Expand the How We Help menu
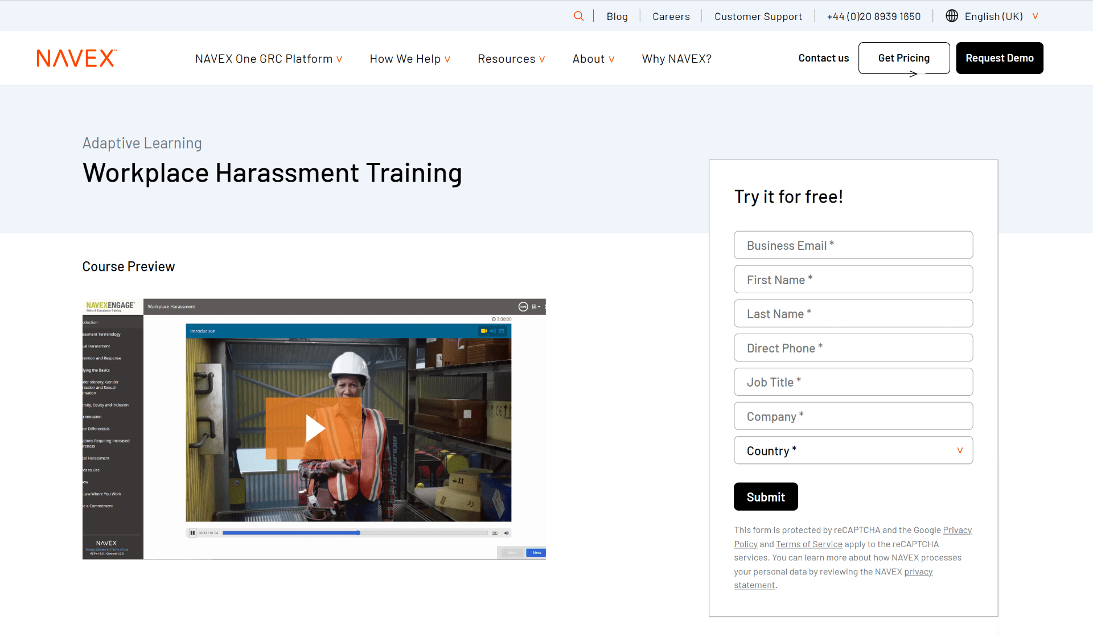This screenshot has height=636, width=1093. [410, 59]
